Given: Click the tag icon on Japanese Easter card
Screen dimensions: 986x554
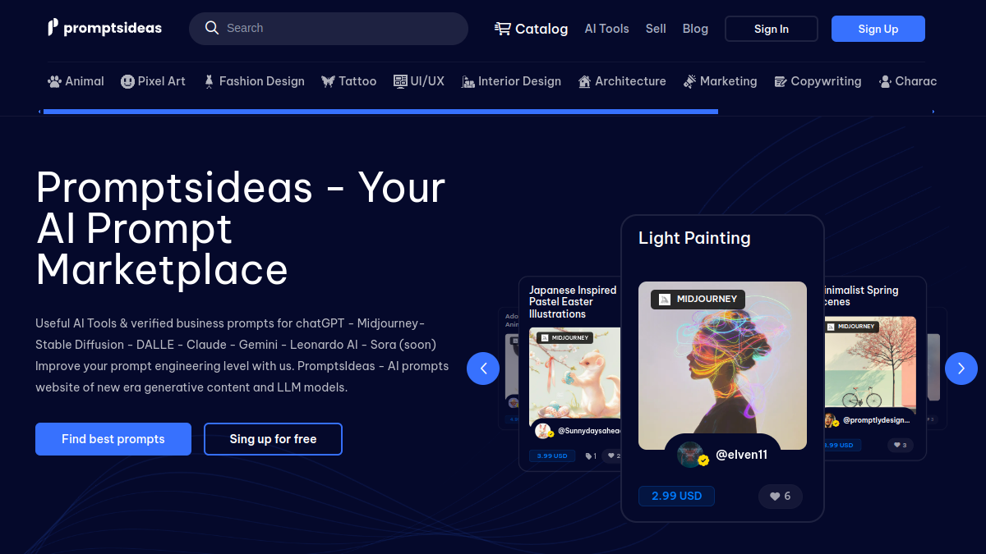Looking at the screenshot, I should pyautogui.click(x=588, y=456).
